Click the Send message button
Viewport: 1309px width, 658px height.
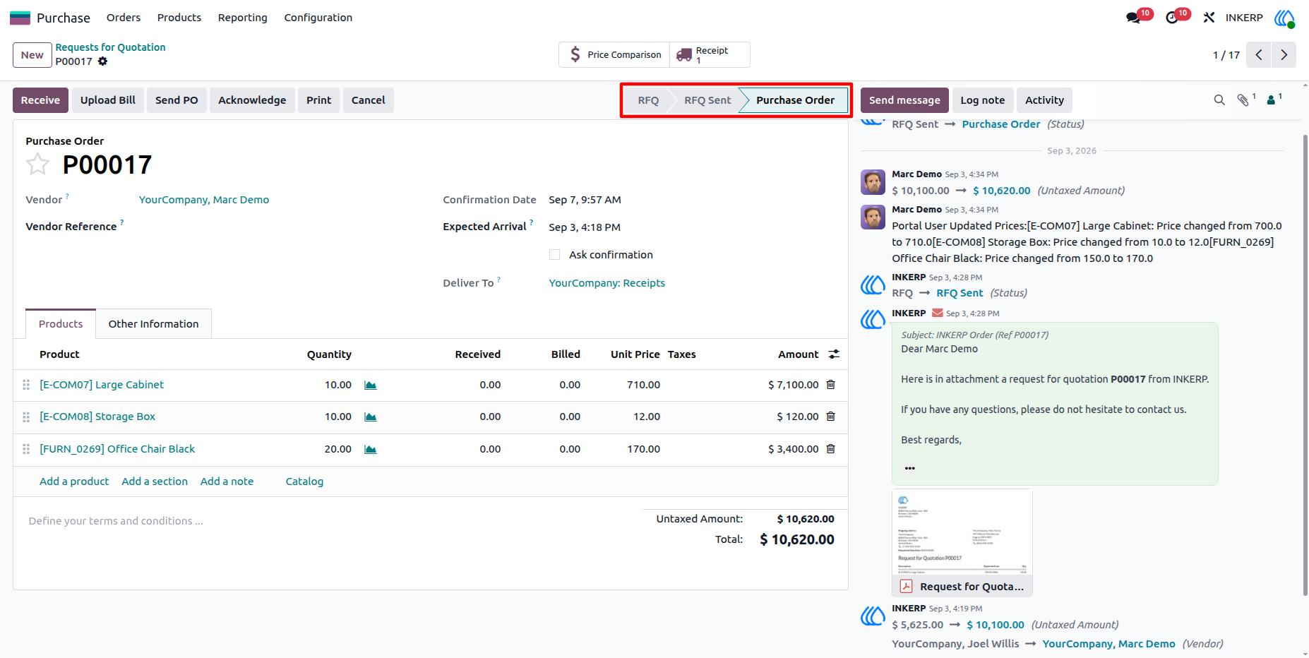(x=904, y=100)
